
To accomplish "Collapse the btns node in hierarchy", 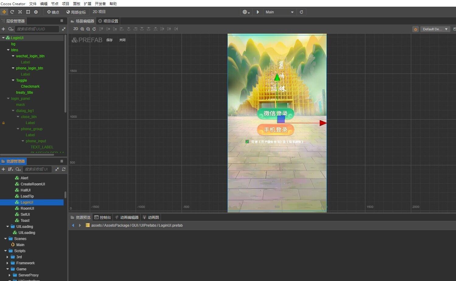I will click(8, 50).
